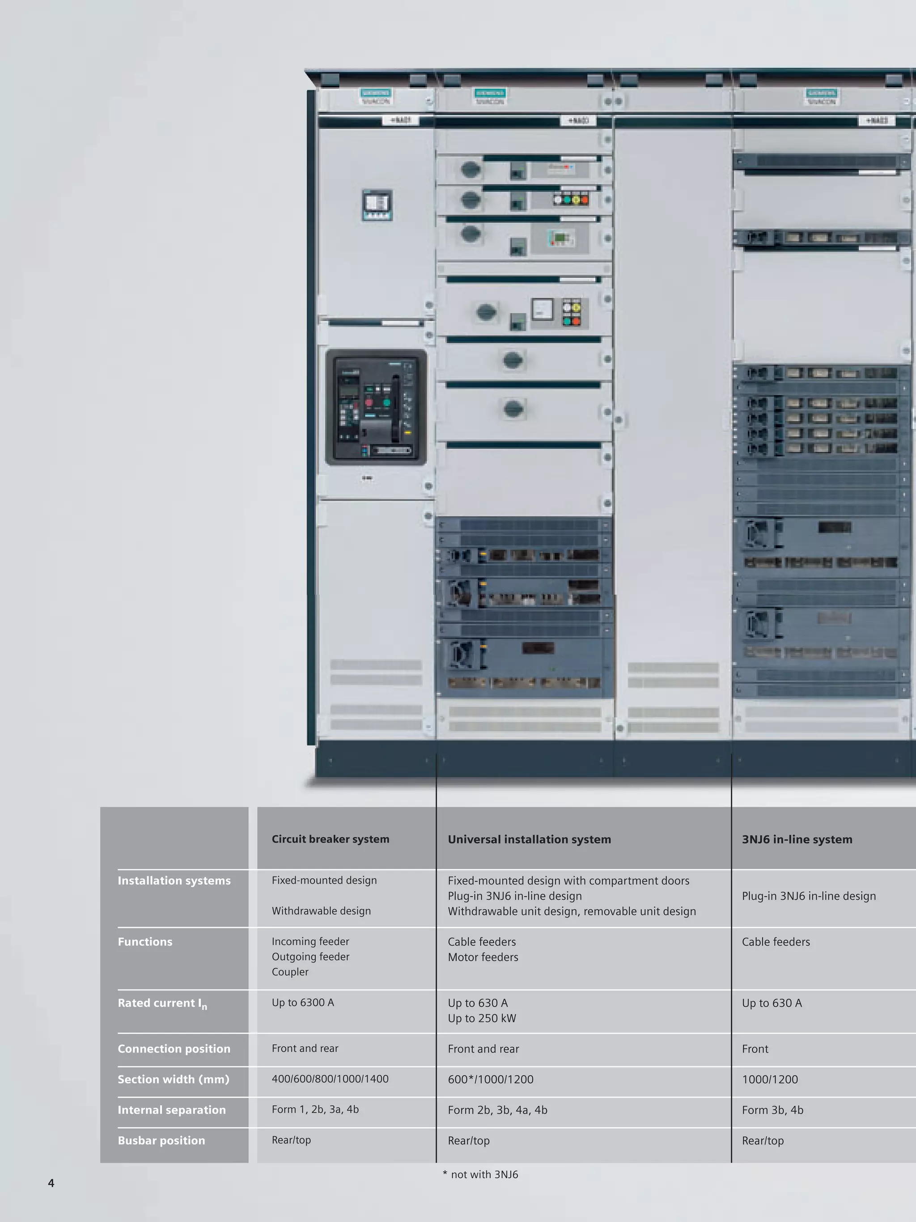The image size is (916, 1222).
Task: Select the Installation systems row label
Action: (174, 881)
